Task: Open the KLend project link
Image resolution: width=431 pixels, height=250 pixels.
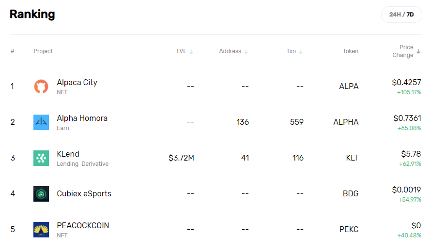Action: pos(68,154)
